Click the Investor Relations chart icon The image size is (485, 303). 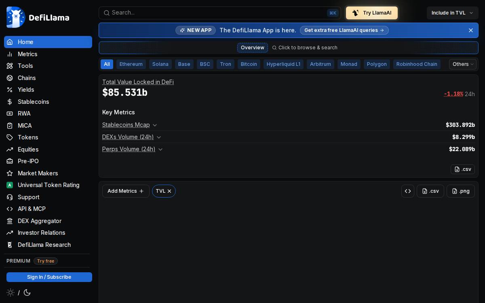pos(10,233)
